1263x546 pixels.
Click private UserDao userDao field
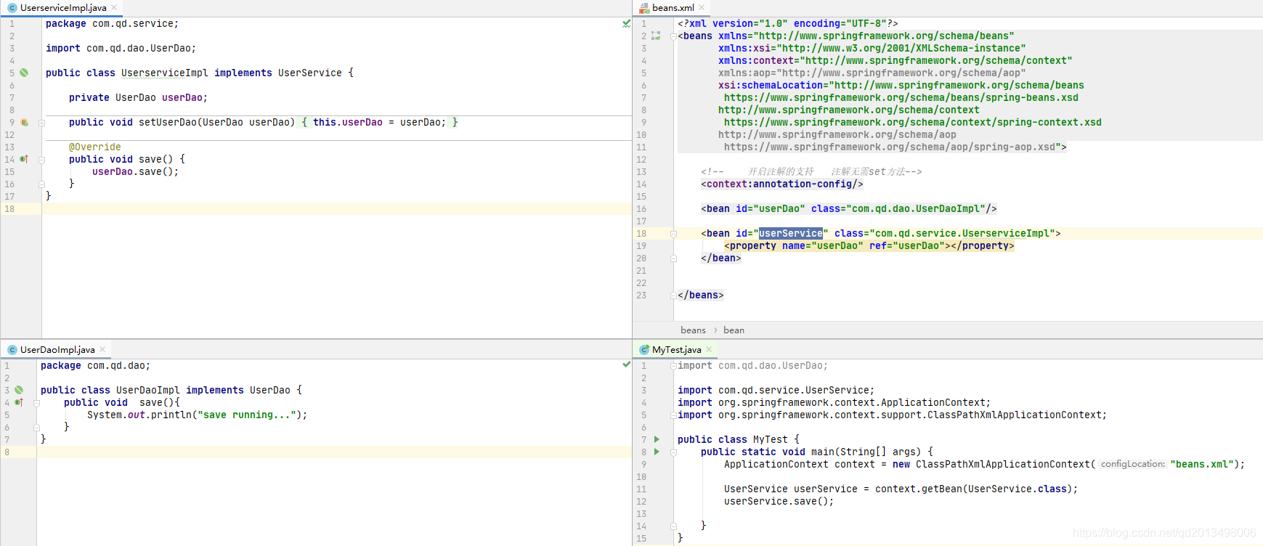coord(138,97)
